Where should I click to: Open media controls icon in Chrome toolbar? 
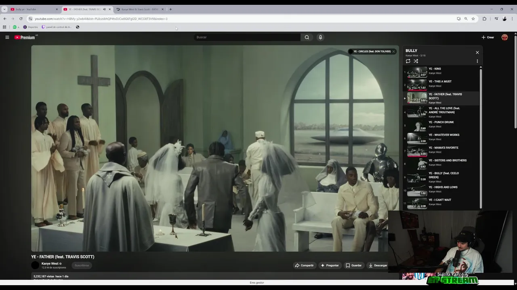tap(496, 19)
